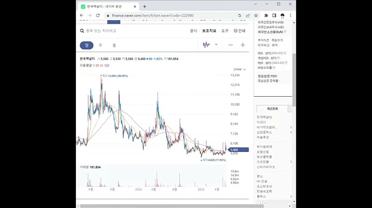
Task: Click the candlestick chart type icon
Action: pyautogui.click(x=206, y=45)
